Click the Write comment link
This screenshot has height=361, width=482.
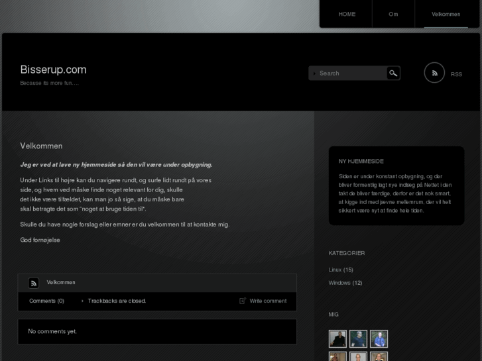[x=268, y=301]
